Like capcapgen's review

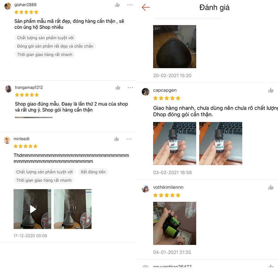tap(271, 91)
